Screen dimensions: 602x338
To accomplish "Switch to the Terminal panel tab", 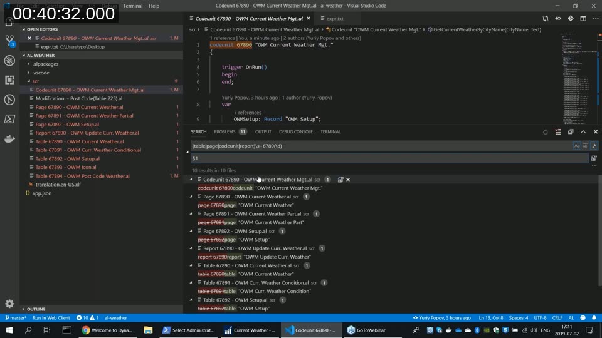I will point(330,132).
